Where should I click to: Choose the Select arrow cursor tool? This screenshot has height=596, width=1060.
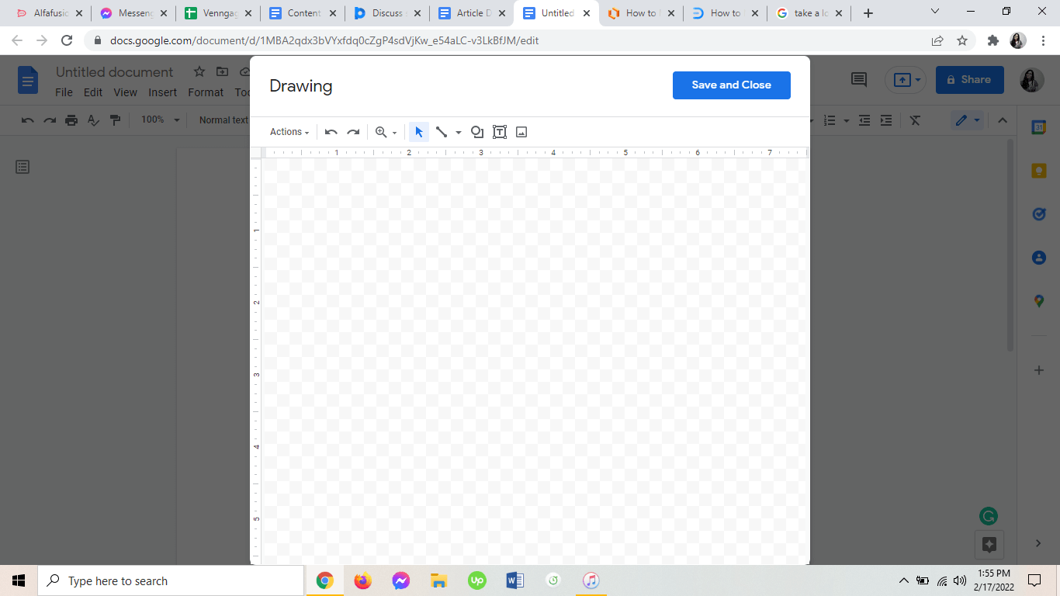(x=419, y=132)
